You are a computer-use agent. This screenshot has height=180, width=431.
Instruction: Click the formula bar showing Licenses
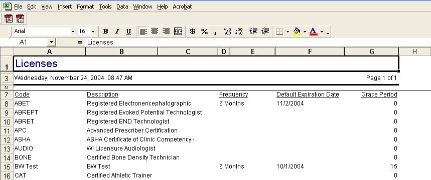(x=258, y=42)
